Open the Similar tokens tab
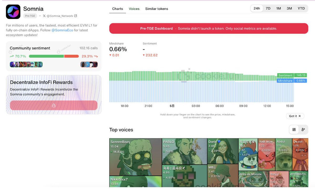 tap(157, 9)
